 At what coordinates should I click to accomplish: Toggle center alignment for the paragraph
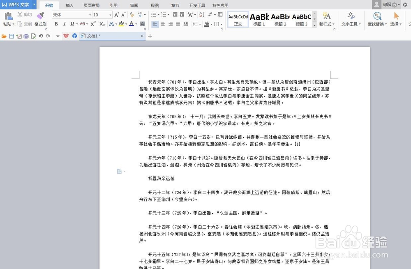(x=163, y=24)
